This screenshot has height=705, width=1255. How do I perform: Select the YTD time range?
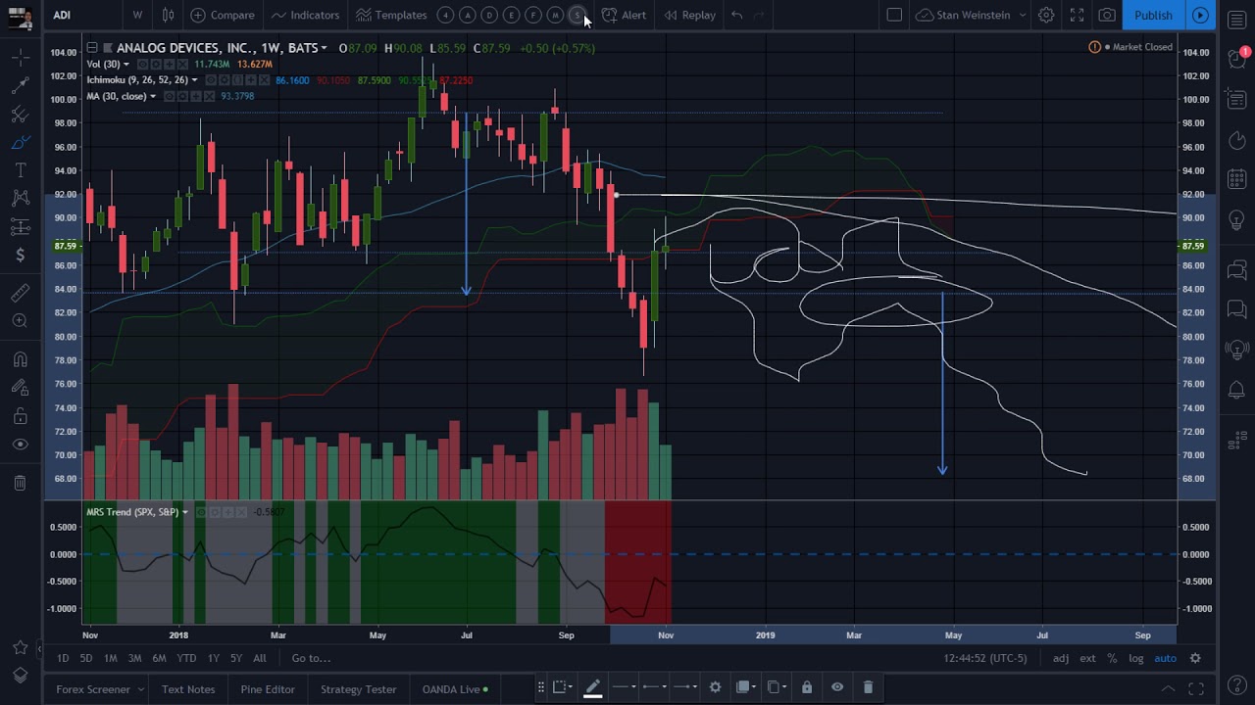186,658
